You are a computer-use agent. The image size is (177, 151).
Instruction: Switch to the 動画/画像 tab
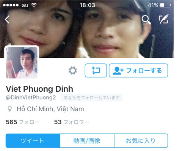click(x=87, y=141)
